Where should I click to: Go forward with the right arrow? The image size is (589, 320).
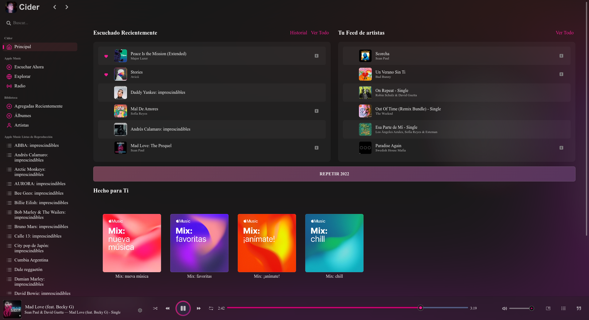(67, 7)
